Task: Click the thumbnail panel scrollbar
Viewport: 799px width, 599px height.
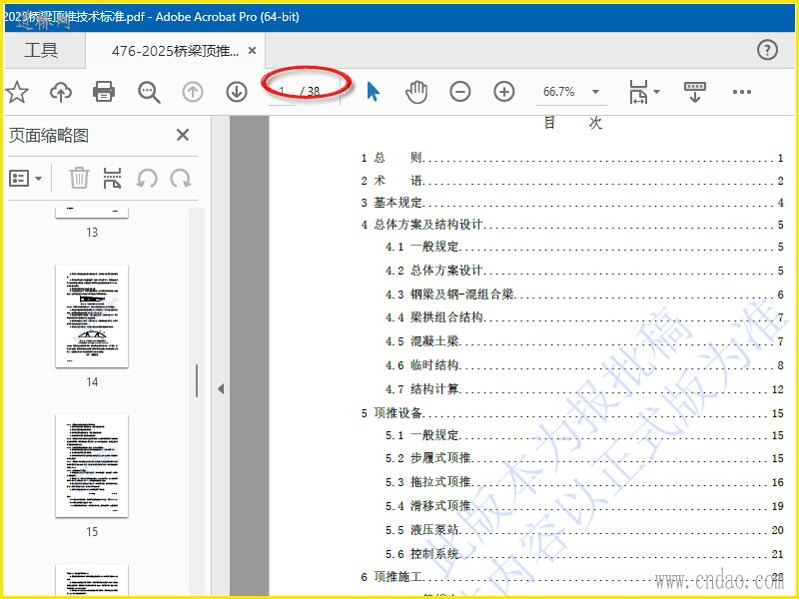Action: [x=197, y=380]
